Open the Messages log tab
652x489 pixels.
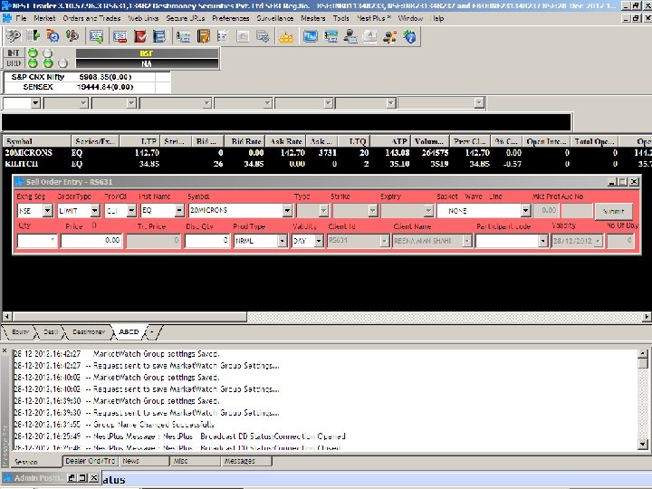[x=246, y=461]
